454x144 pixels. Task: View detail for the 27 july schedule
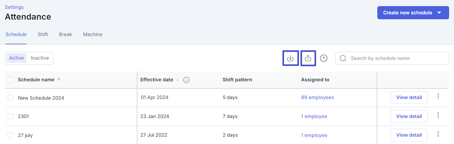[x=409, y=135]
